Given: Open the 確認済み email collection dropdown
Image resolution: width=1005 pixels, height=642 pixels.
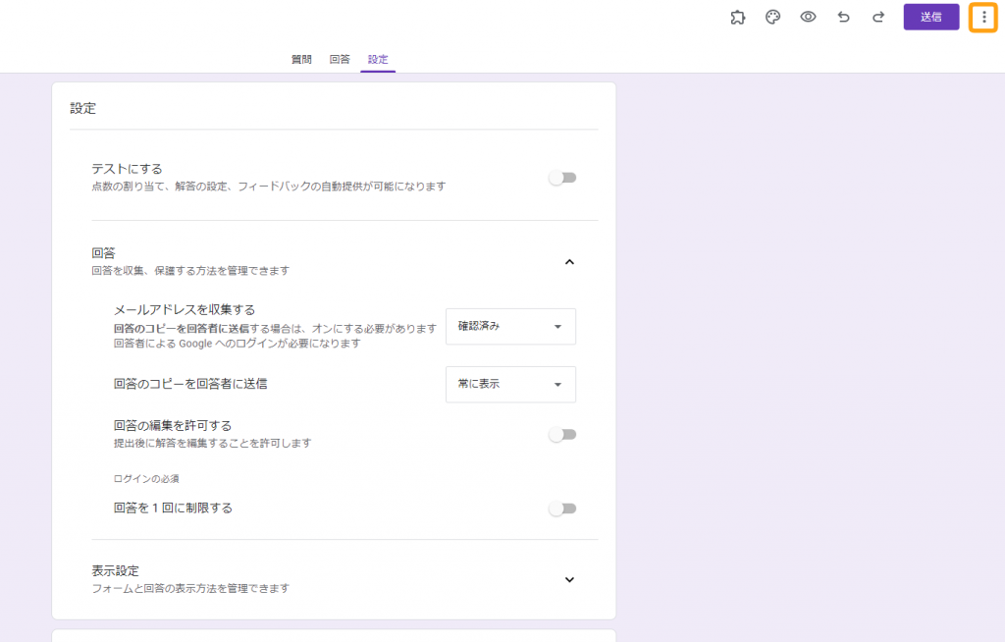Looking at the screenshot, I should click(x=510, y=326).
